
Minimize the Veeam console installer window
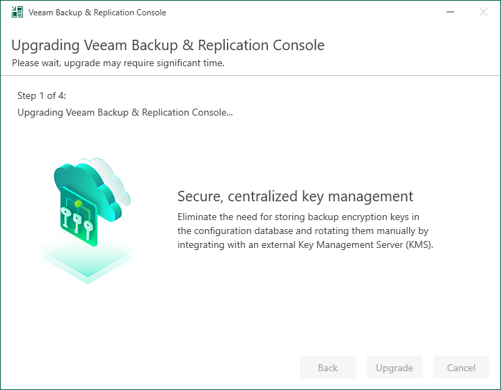point(450,12)
